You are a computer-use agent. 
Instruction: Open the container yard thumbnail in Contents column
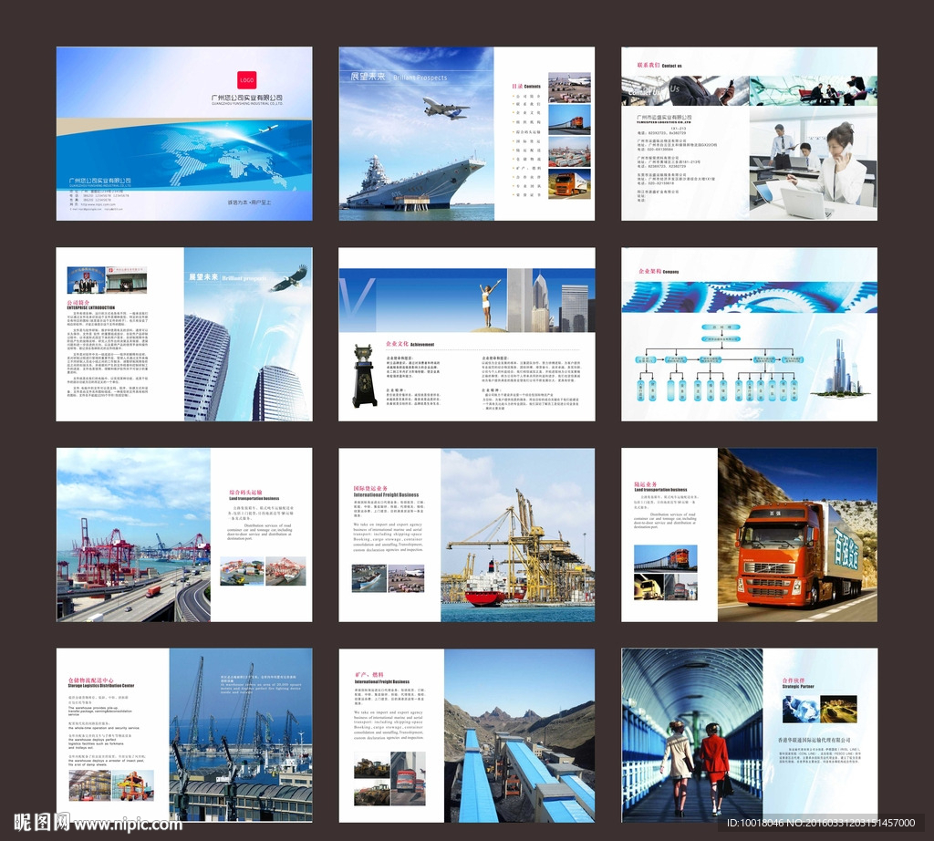tap(569, 151)
